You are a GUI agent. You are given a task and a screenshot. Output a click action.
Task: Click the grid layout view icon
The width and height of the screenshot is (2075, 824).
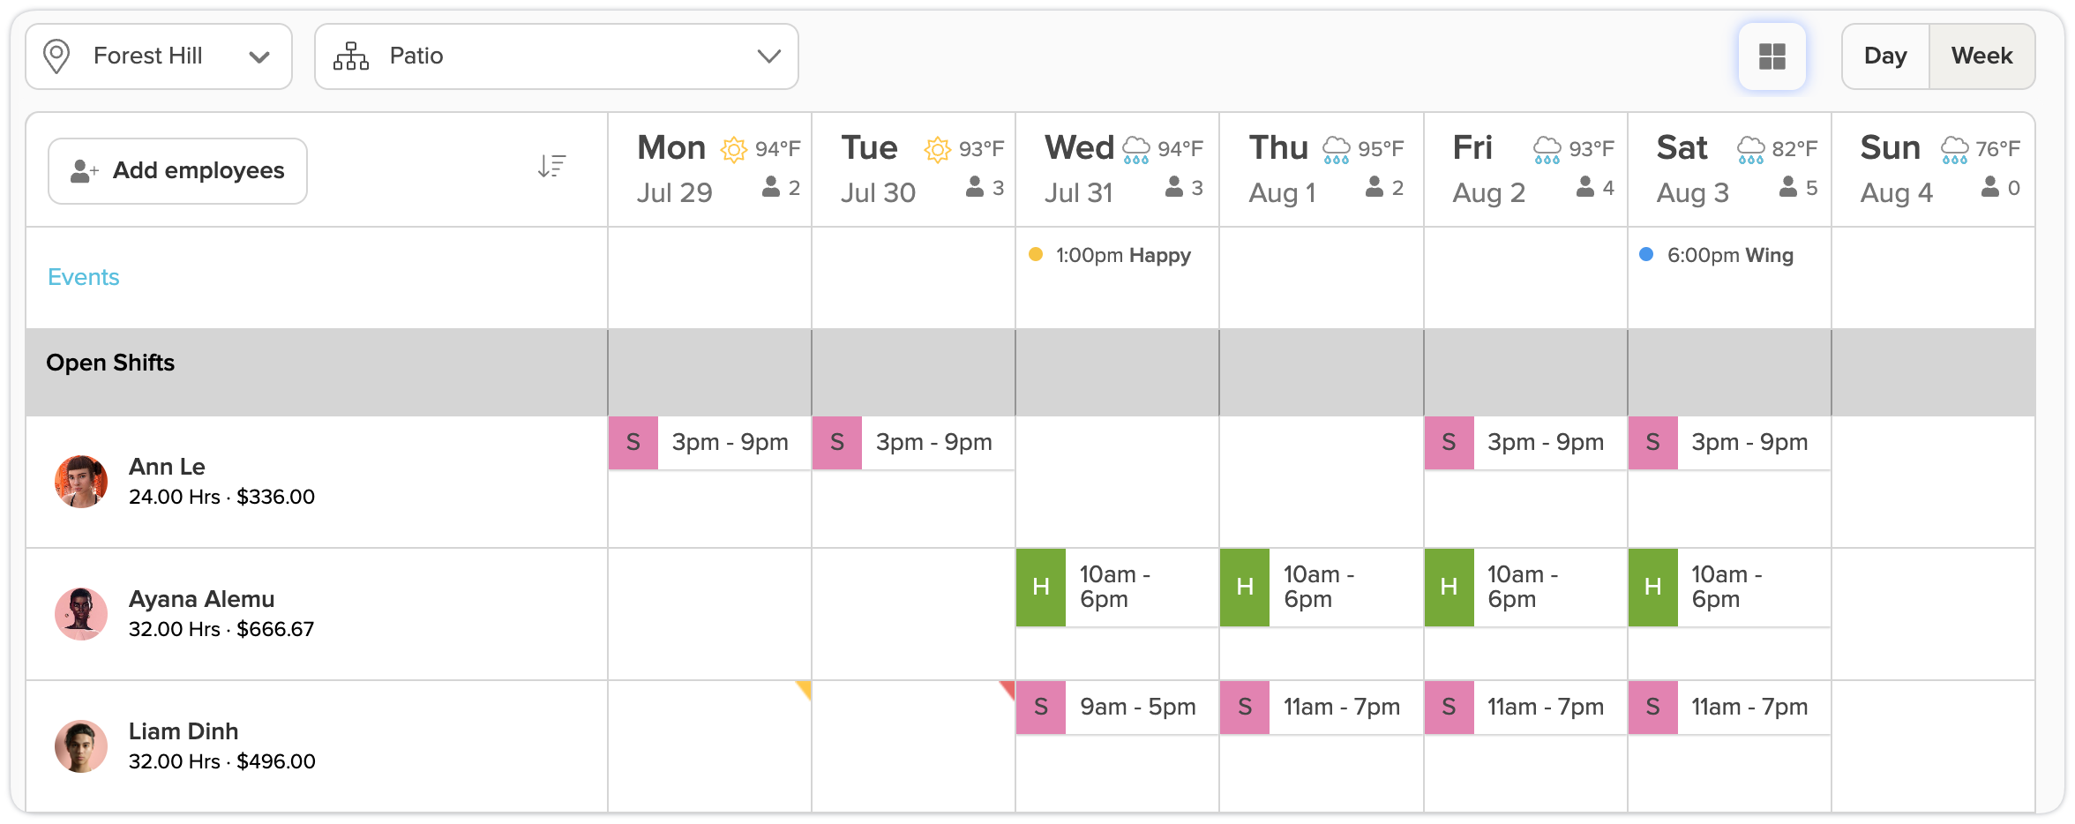1772,56
